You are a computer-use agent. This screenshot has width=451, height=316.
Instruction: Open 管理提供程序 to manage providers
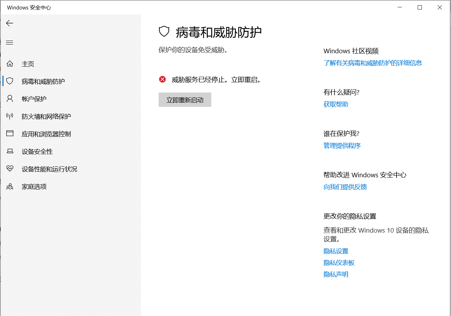[x=342, y=145]
